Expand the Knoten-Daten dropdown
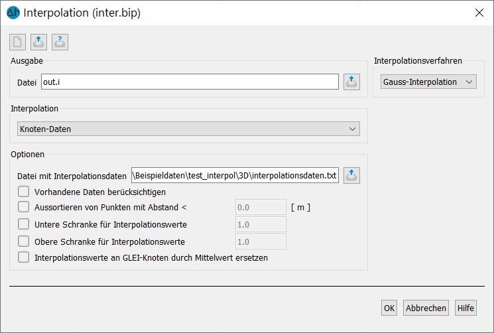 coord(188,129)
